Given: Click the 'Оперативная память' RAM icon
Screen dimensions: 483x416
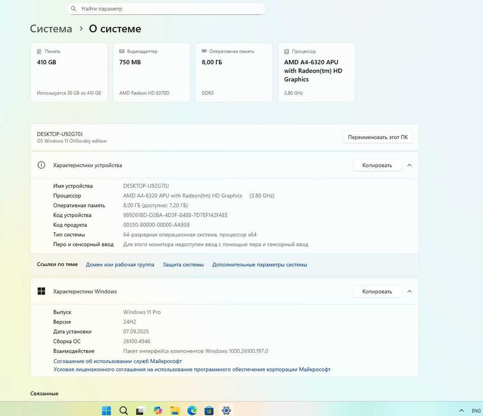Looking at the screenshot, I should pyautogui.click(x=204, y=51).
